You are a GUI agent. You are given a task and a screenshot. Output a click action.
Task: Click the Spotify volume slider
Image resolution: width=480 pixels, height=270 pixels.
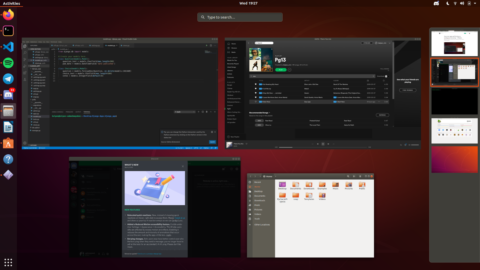coord(415,145)
